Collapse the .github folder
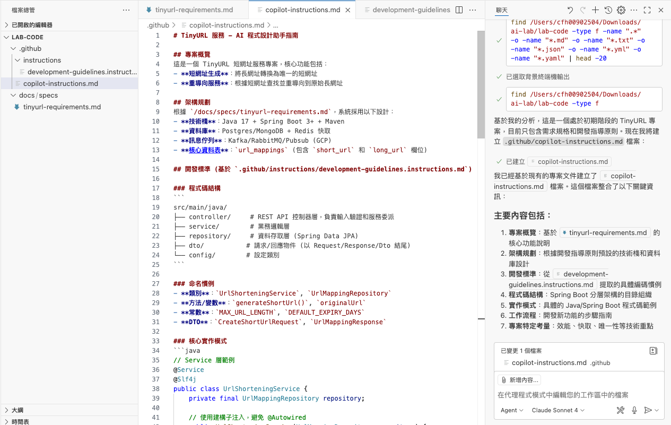 (x=69, y=48)
